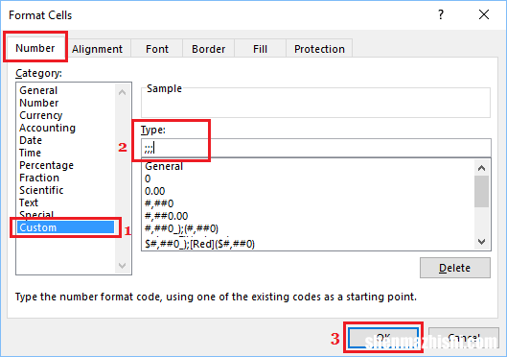
Task: Select Number in Category list
Action: (x=66, y=103)
